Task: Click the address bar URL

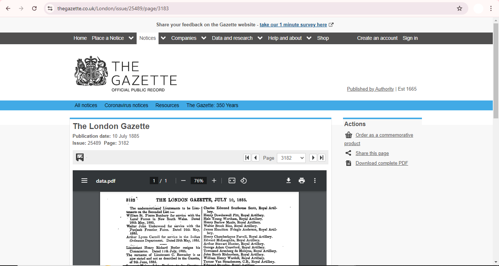Action: coord(113,8)
